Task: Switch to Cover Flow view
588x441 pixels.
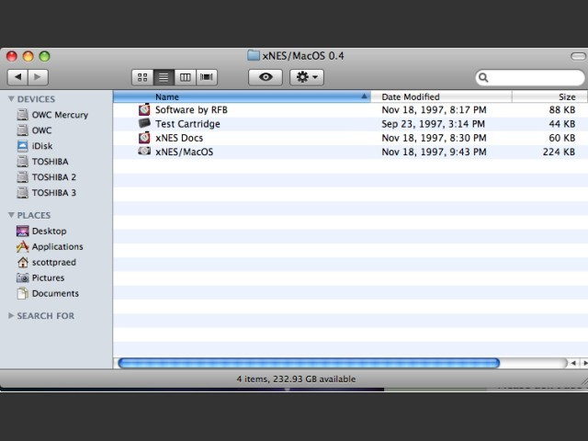Action: pyautogui.click(x=208, y=77)
